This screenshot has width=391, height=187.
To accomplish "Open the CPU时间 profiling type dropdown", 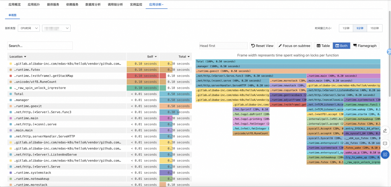I will (29, 28).
